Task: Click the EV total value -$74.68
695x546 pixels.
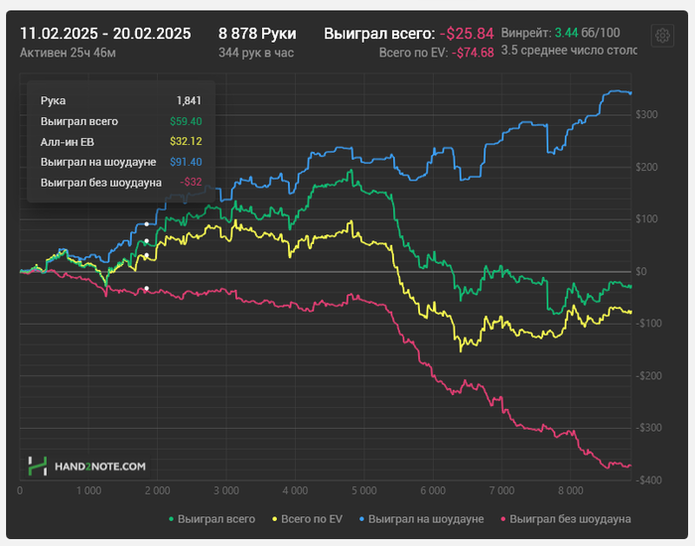Action: pyautogui.click(x=473, y=53)
